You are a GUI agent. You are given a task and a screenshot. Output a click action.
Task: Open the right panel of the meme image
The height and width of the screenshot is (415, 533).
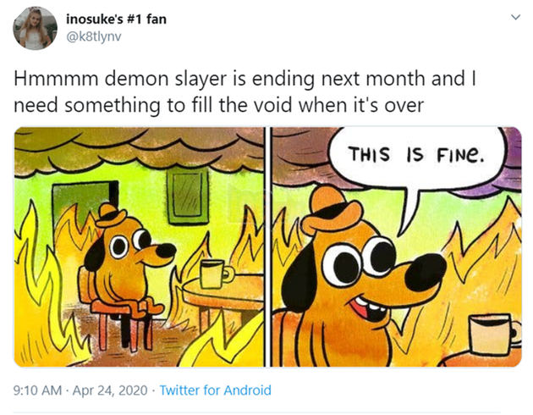click(x=397, y=246)
